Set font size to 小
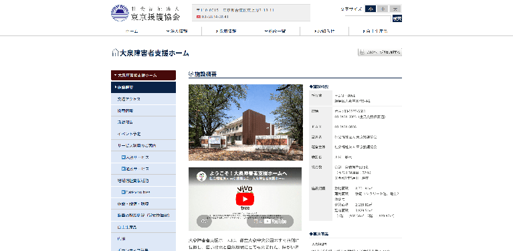This screenshot has width=513, height=251. click(371, 9)
